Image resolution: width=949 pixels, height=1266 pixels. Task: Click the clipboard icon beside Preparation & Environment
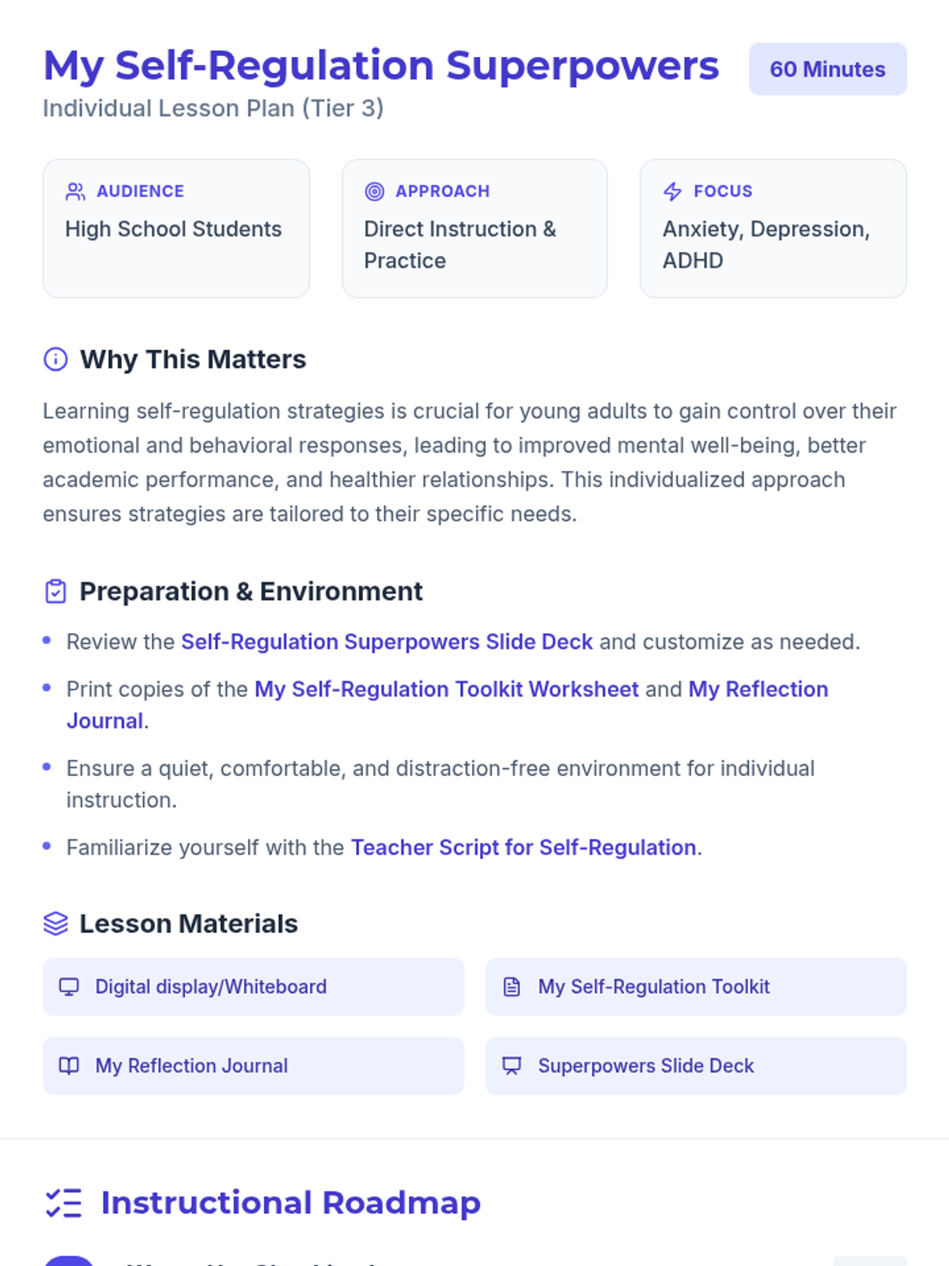click(x=55, y=592)
